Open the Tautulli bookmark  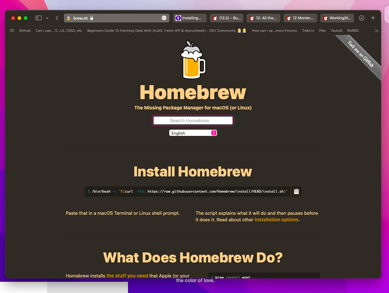point(337,31)
